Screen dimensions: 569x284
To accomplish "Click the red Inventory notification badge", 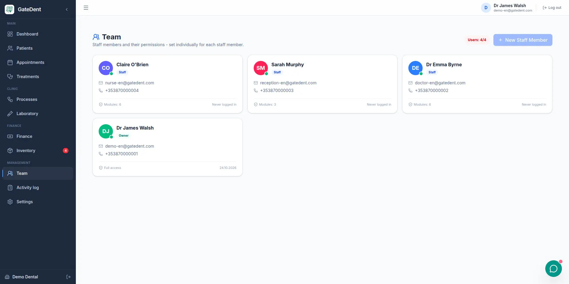I will point(65,151).
